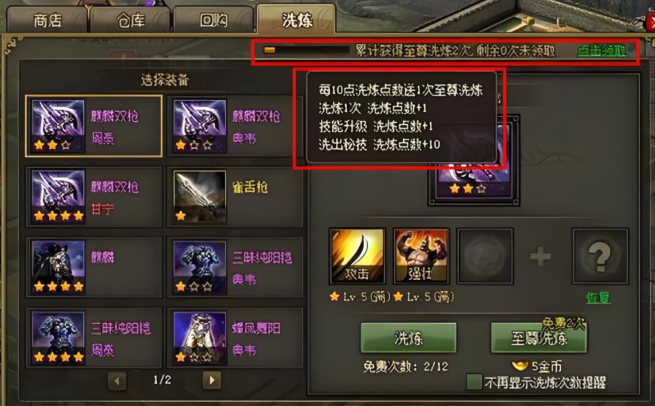The height and width of the screenshot is (406, 655).
Task: Open the 商店 tab
Action: (x=47, y=20)
